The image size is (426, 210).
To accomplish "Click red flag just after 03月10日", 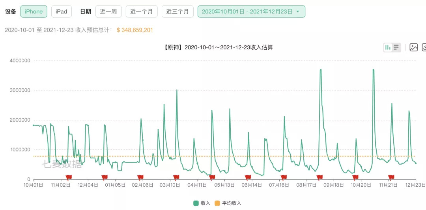I will click(x=176, y=177).
